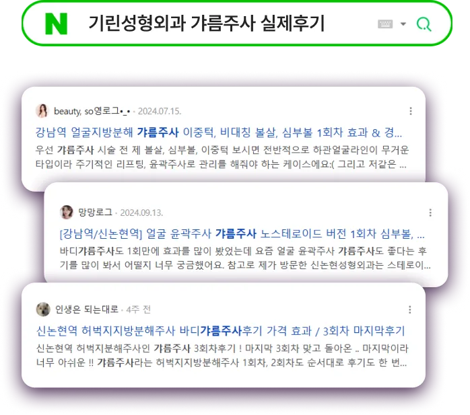Click snippet starting 신논현역 허벅지분해주사인 걔름주사
The height and width of the screenshot is (415, 470).
[x=222, y=355]
